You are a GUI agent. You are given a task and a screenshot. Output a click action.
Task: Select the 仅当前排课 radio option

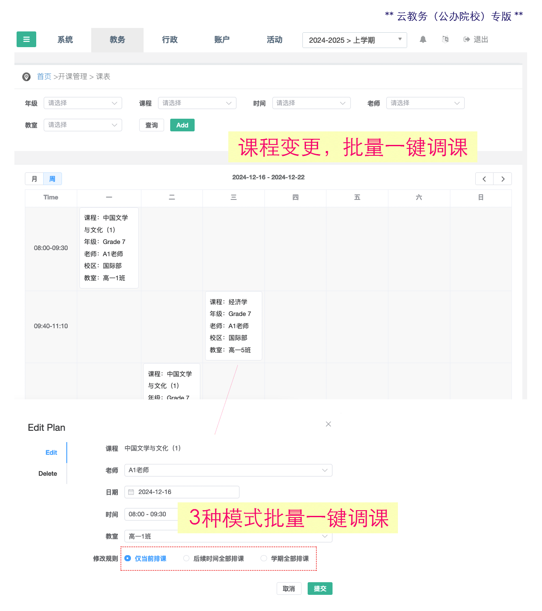[x=145, y=559]
